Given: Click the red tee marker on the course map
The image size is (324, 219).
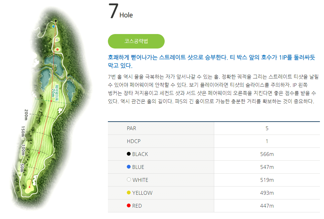Looking at the screenshot, I should (x=57, y=49).
